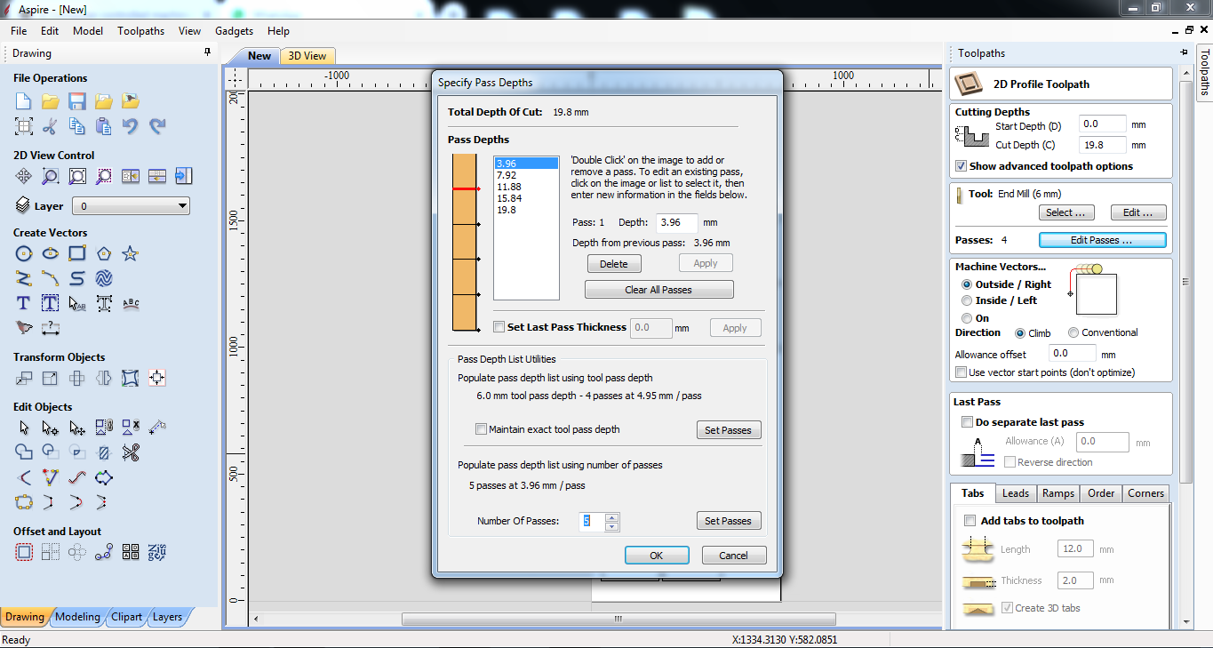
Task: Enable Maintain exact tool pass depth
Action: (482, 429)
